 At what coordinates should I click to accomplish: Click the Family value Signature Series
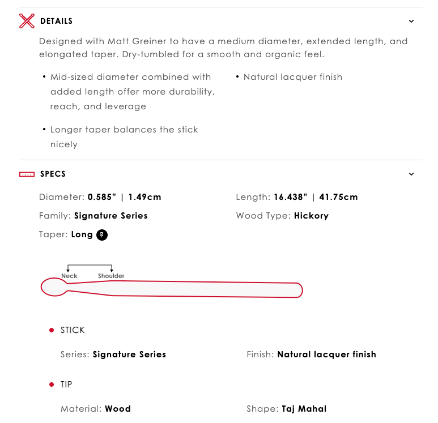point(110,216)
